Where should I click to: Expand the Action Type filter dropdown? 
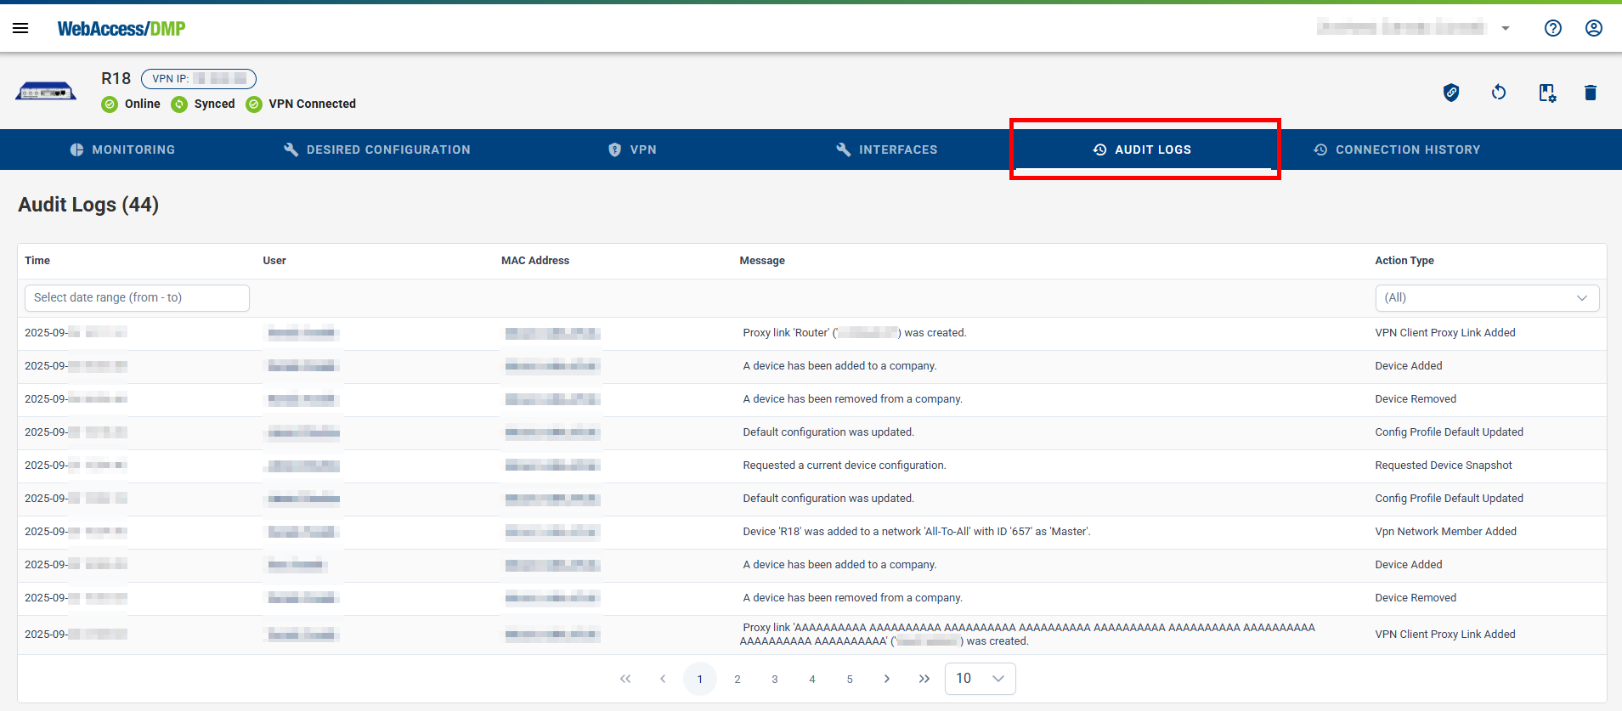1486,298
